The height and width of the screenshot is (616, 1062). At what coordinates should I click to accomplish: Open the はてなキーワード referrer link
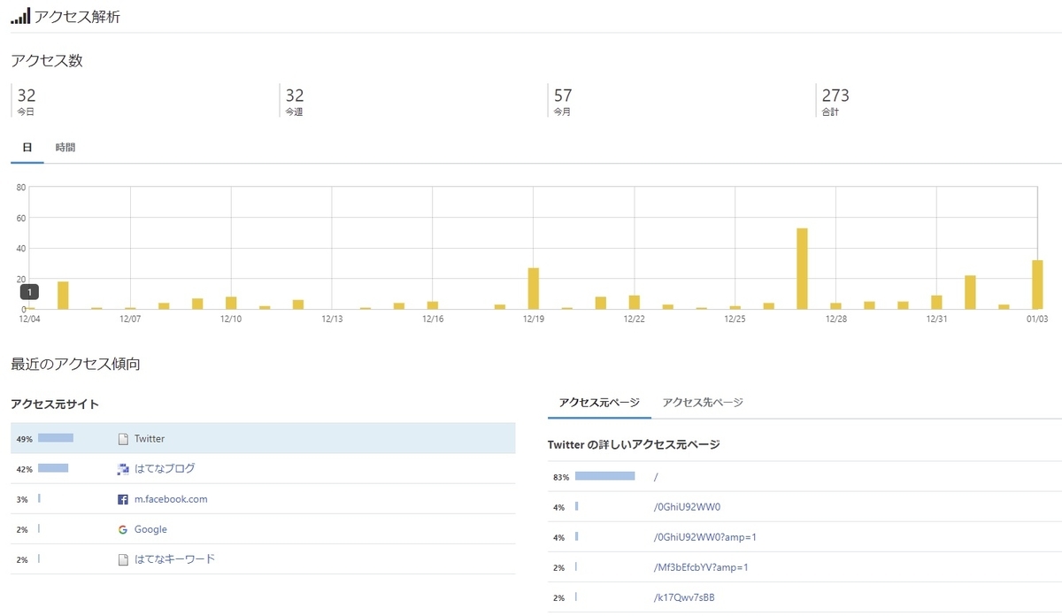click(174, 559)
